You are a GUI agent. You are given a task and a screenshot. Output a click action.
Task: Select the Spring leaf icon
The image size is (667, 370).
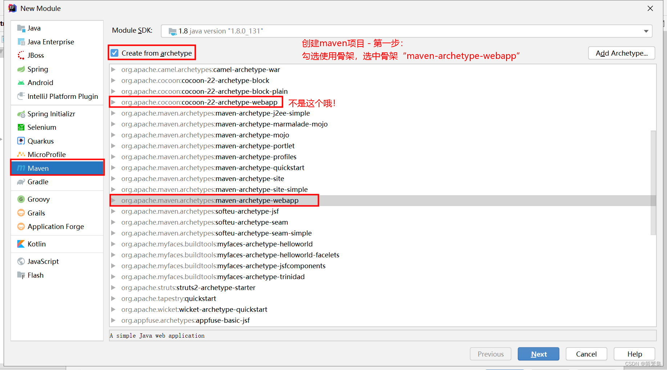click(21, 69)
